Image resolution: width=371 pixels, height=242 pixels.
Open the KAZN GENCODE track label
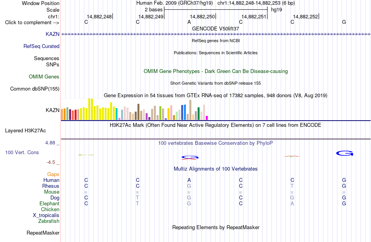[x=53, y=34]
